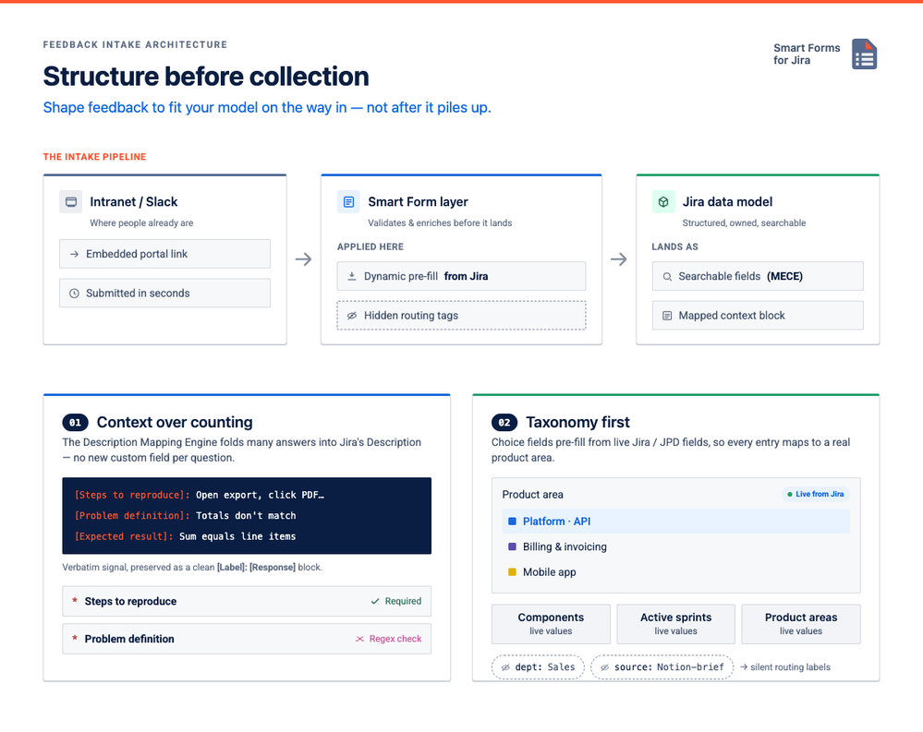Image resolution: width=923 pixels, height=732 pixels.
Task: Click the Context over counting heading
Action: pyautogui.click(x=175, y=422)
